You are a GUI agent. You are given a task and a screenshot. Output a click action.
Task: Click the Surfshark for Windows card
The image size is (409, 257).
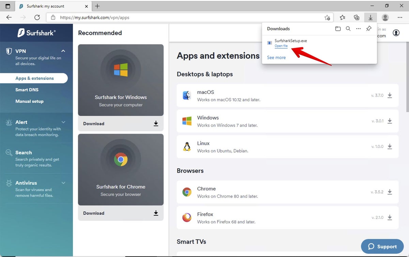[121, 80]
